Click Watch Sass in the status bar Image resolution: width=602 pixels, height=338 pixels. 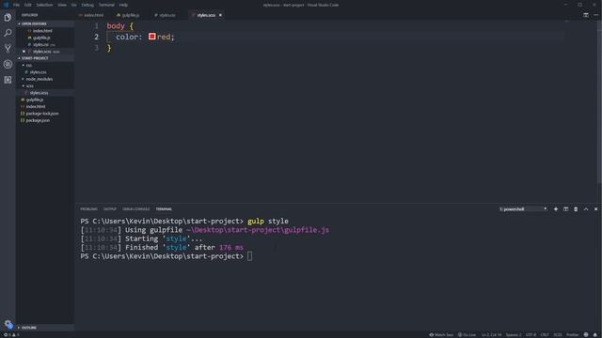click(x=441, y=335)
